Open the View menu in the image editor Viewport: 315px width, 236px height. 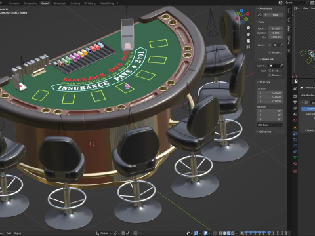tap(305, 9)
